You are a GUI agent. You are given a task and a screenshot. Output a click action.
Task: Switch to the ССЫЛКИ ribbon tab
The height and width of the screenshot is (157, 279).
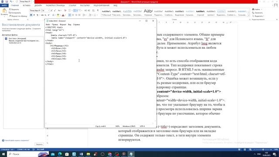72,6
